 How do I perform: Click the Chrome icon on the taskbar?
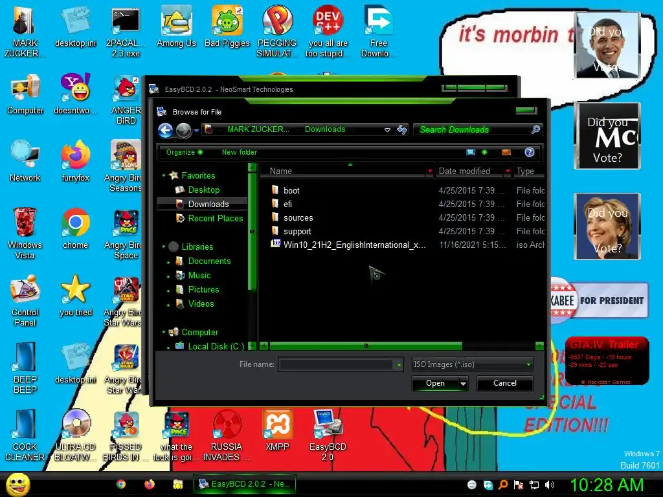tap(121, 484)
